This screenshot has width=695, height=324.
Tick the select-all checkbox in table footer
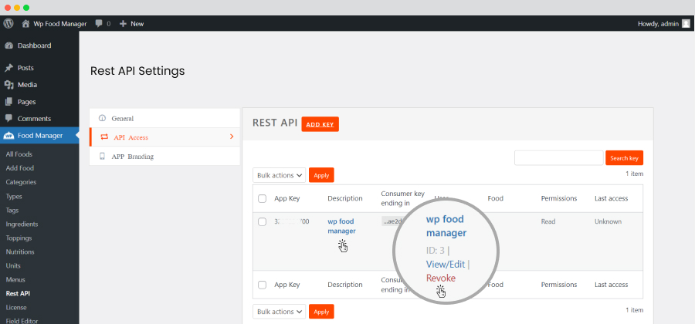(262, 285)
